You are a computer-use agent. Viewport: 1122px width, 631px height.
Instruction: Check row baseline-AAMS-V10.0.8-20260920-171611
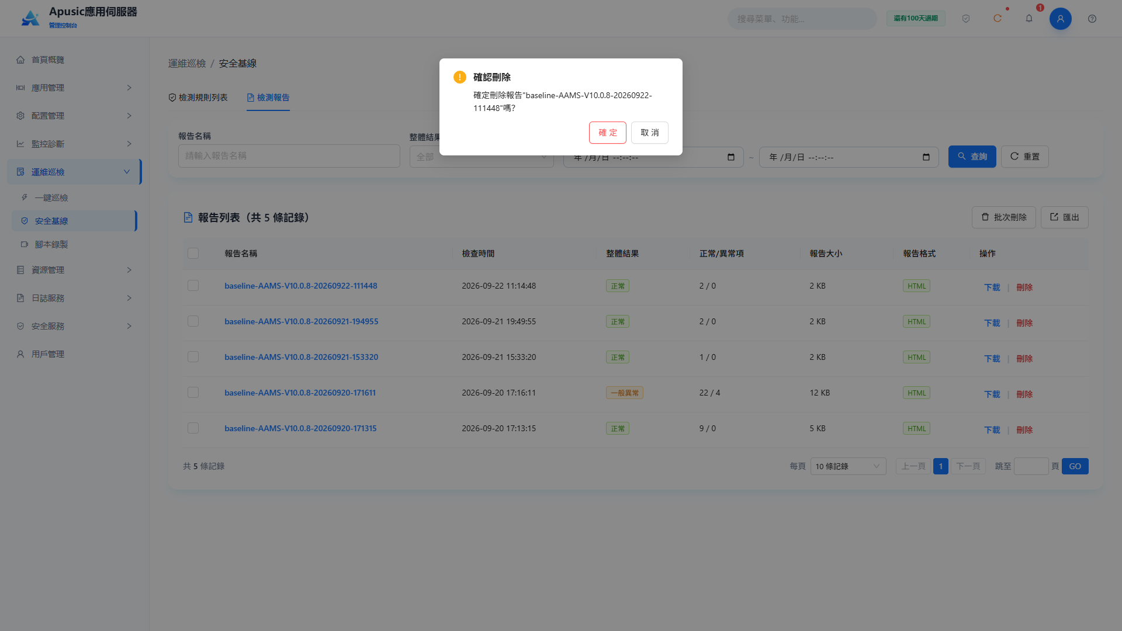[x=193, y=393]
